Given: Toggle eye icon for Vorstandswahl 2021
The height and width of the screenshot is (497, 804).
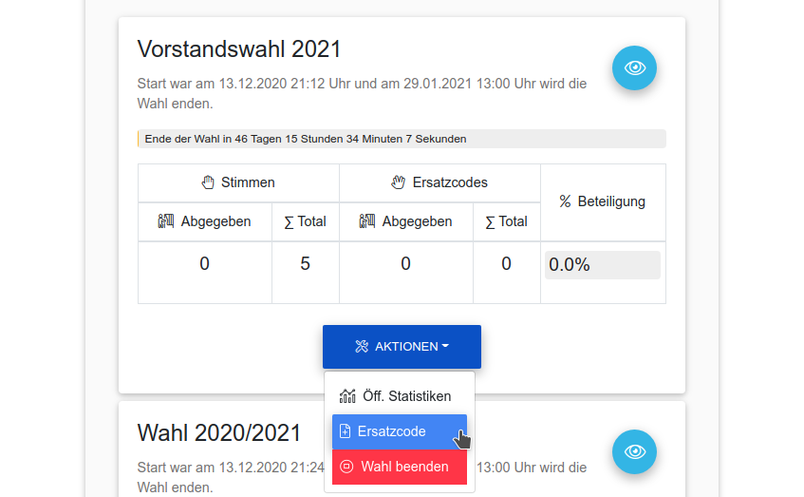Looking at the screenshot, I should pos(634,67).
